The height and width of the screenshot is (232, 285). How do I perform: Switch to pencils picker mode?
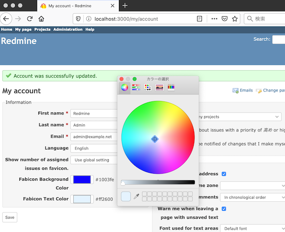[x=171, y=87]
